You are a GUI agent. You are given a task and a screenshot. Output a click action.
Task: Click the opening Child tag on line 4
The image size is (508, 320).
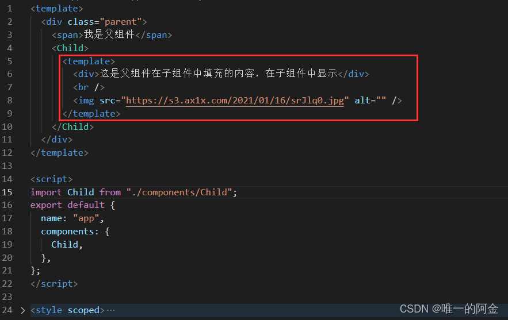(70, 48)
